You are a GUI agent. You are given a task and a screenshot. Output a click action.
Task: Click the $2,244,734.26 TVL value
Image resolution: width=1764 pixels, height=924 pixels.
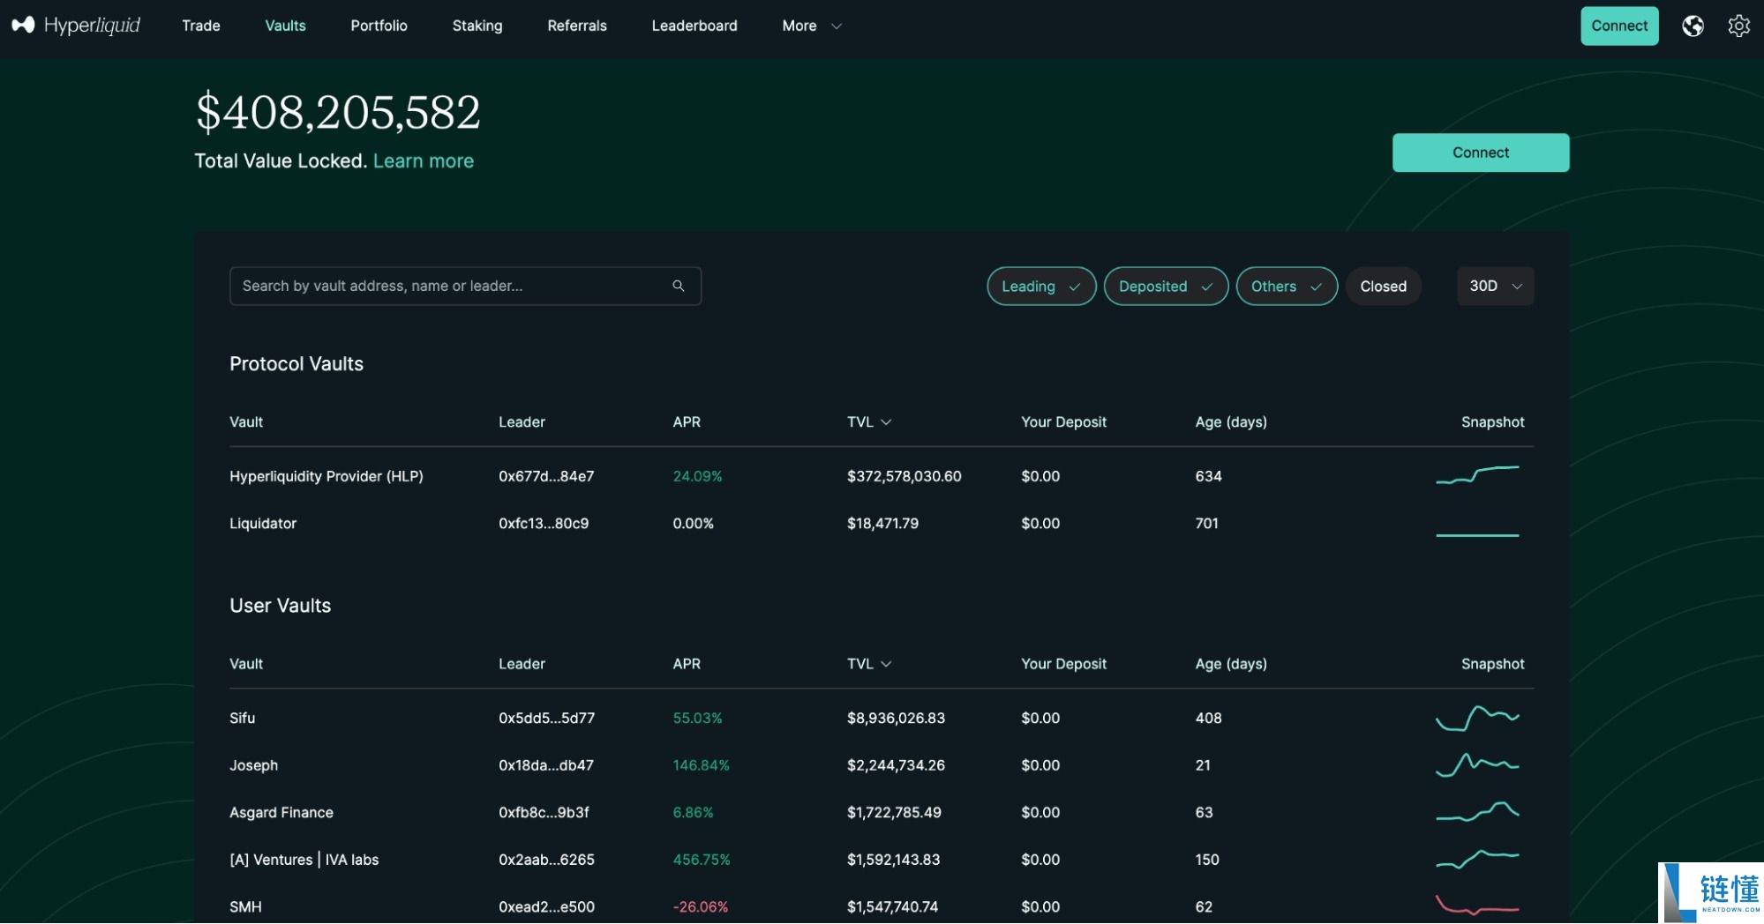[896, 765]
